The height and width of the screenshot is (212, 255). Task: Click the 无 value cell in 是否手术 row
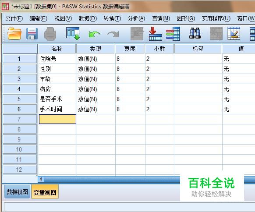click(x=239, y=99)
